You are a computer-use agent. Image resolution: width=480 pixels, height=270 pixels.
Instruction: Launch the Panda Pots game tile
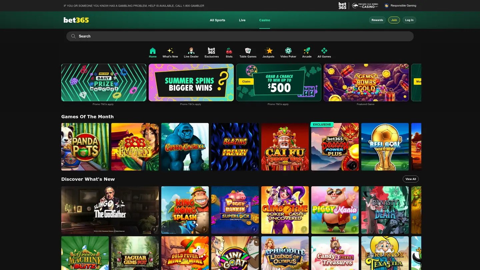(85, 147)
